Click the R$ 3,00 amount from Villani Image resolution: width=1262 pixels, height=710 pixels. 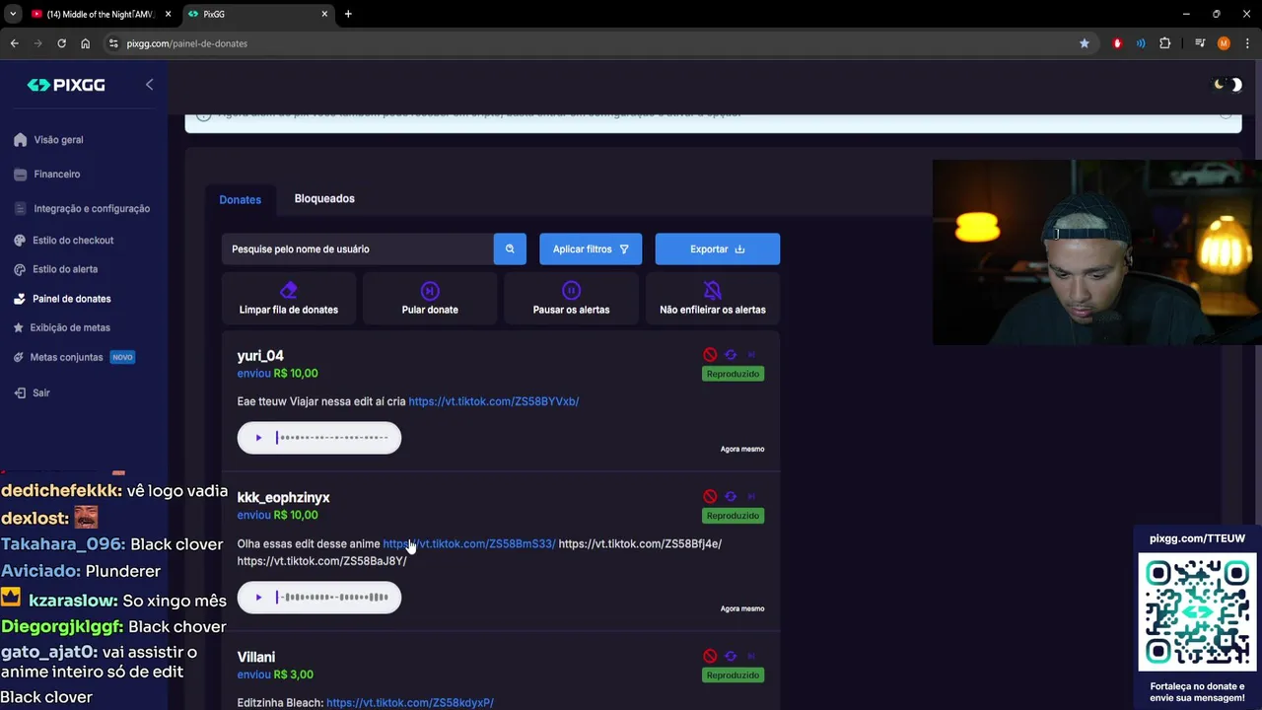(293, 674)
